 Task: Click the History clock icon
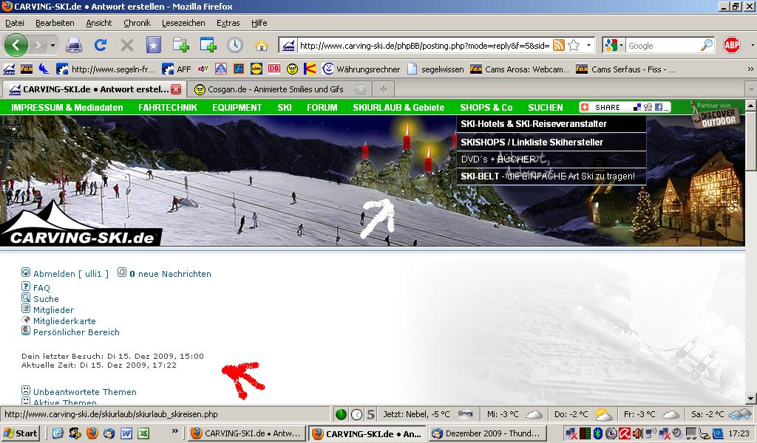tap(234, 45)
